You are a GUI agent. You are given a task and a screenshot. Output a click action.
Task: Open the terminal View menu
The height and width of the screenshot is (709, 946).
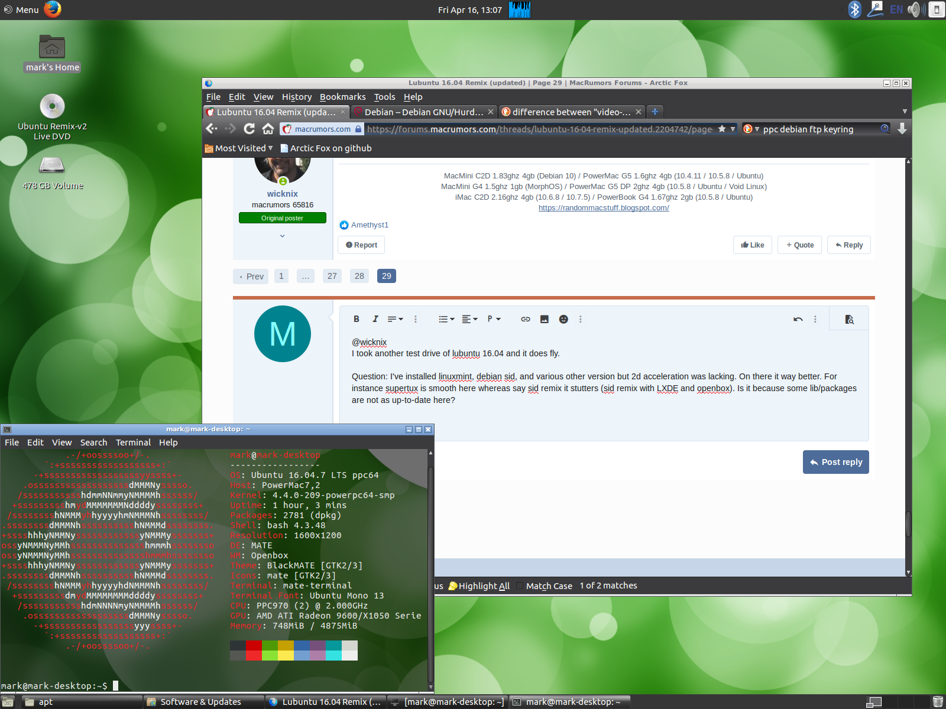click(x=61, y=443)
